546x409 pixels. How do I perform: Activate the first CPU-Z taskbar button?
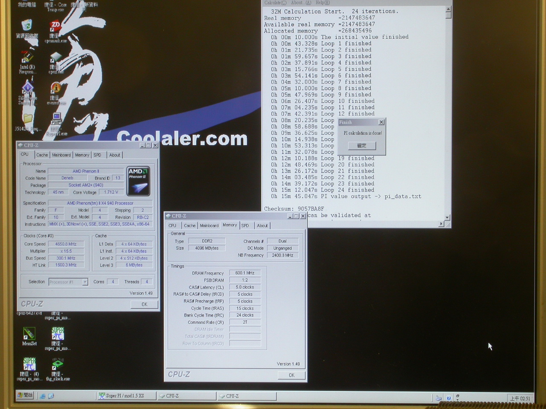(186, 396)
